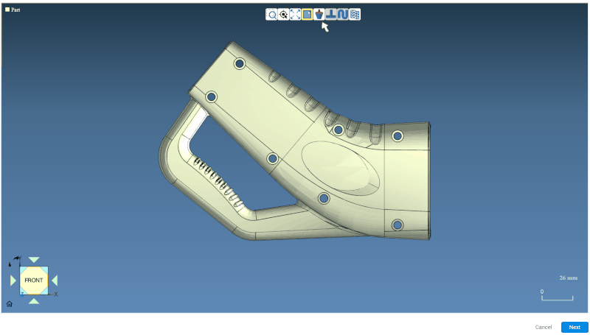Click the view cube left arrow
The image size is (590, 335).
pyautogui.click(x=13, y=281)
